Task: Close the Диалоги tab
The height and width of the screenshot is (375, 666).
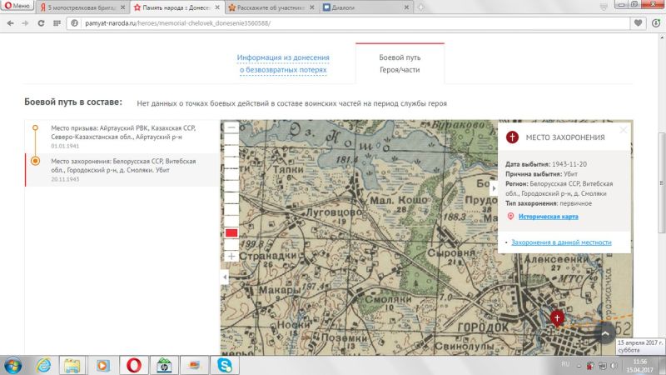Action: coord(406,7)
